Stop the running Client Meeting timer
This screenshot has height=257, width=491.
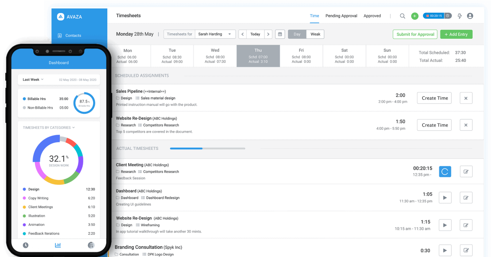click(445, 172)
